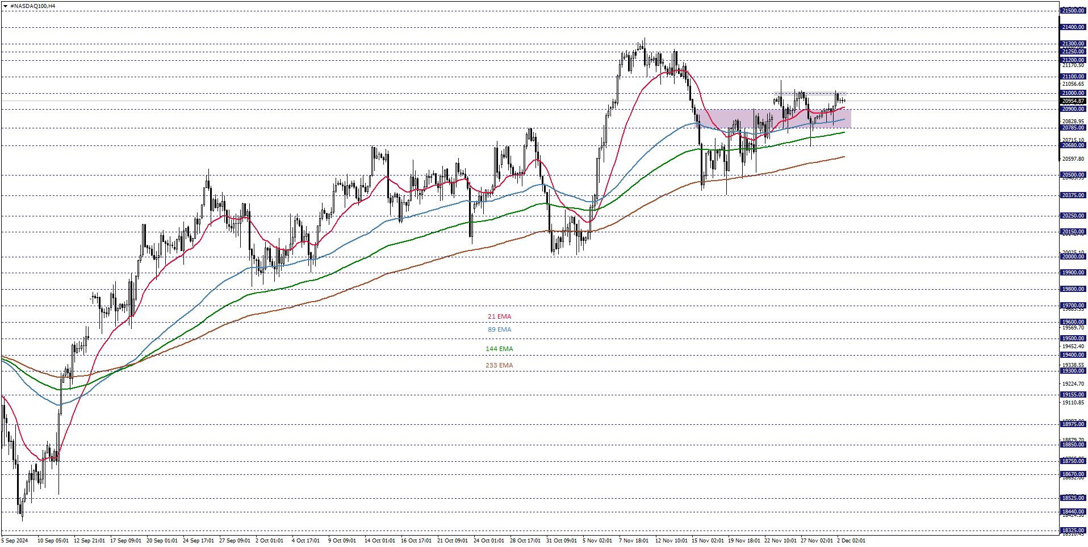The image size is (1088, 547).
Task: Click the 7 Nov 18:01 time label
Action: [633, 540]
